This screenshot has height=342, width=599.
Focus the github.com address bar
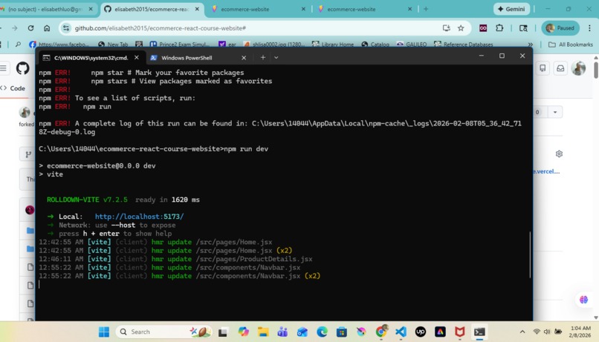click(x=252, y=28)
